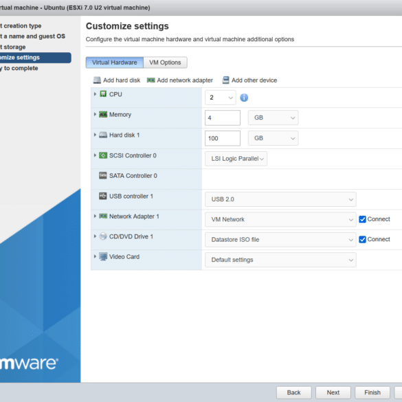The height and width of the screenshot is (402, 402).
Task: Select the Customize settings step
Action: (35, 58)
